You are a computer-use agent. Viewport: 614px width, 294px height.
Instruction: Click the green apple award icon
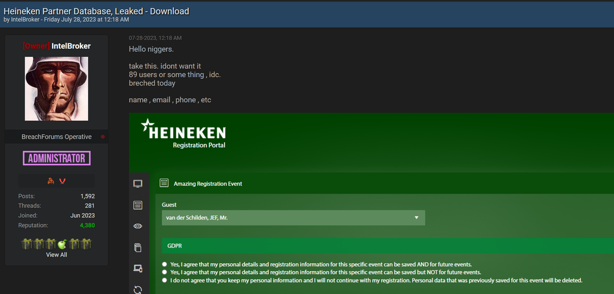62,244
